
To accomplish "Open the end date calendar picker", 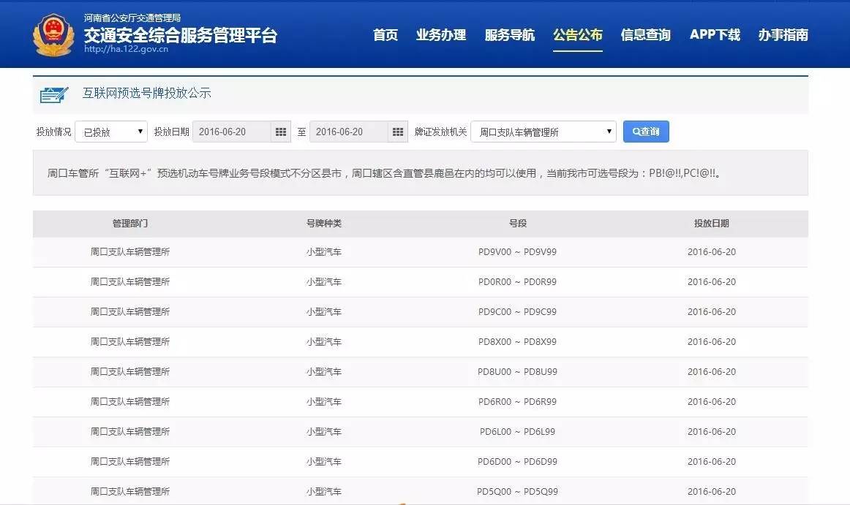I will tap(398, 132).
